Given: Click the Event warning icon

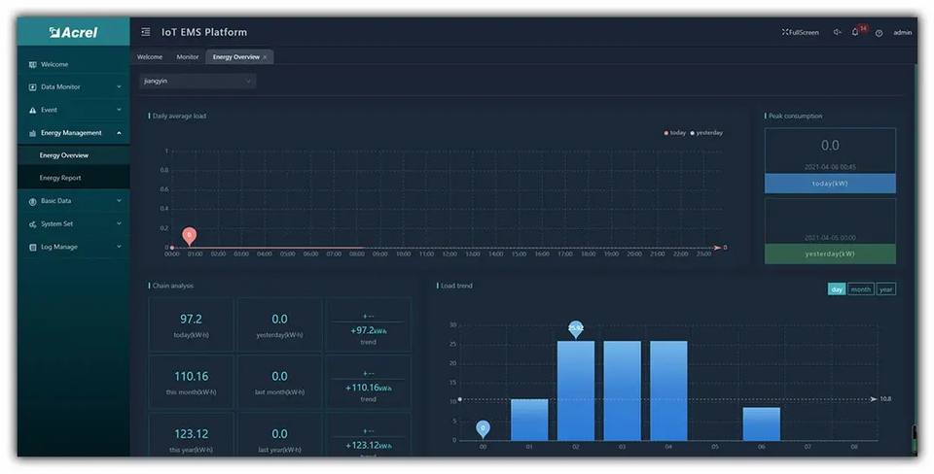Looking at the screenshot, I should click(33, 110).
